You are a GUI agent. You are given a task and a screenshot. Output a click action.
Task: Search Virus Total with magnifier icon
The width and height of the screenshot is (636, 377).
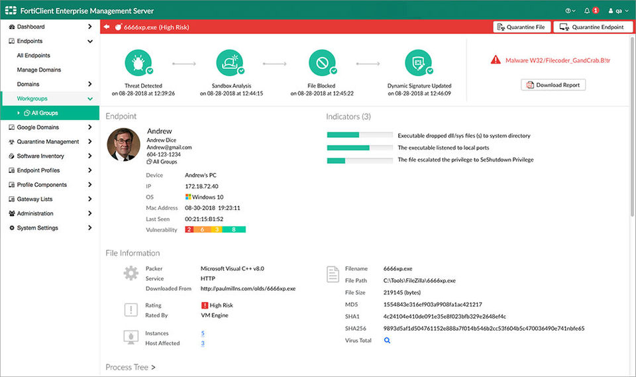(387, 341)
